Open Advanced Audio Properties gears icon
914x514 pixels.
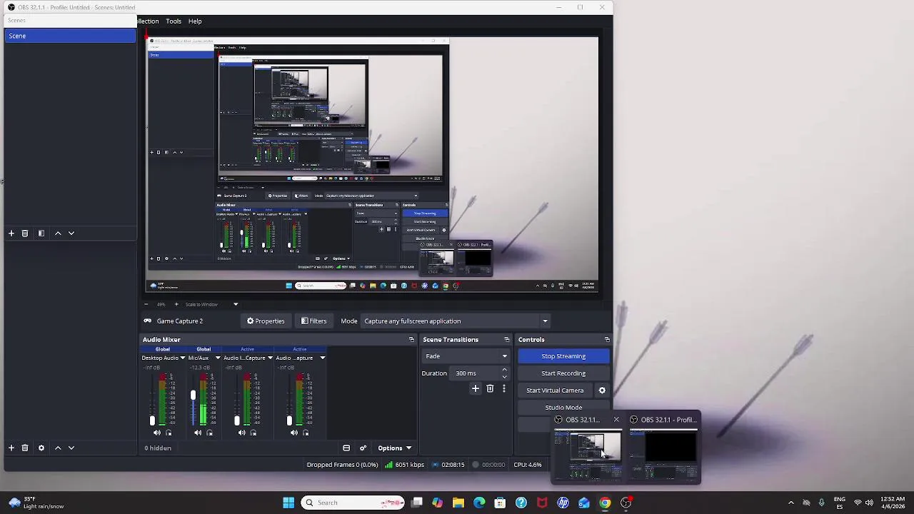pos(363,448)
